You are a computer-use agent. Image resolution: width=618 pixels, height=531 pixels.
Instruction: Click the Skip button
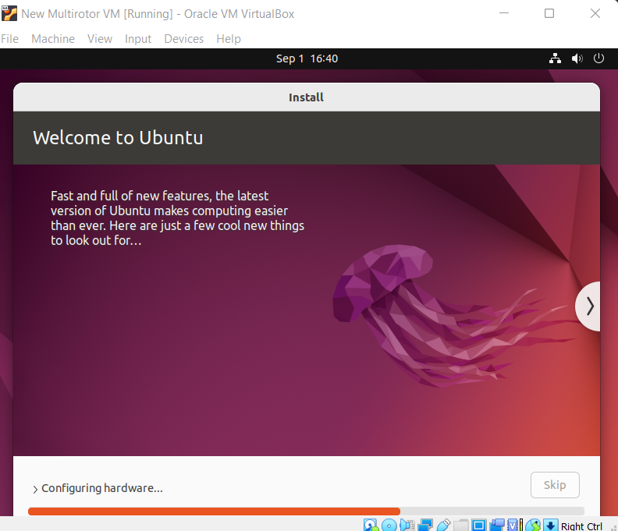555,484
